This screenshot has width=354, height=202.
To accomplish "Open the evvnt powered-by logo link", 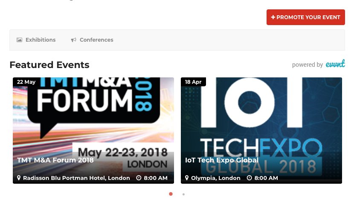I will coord(335,64).
